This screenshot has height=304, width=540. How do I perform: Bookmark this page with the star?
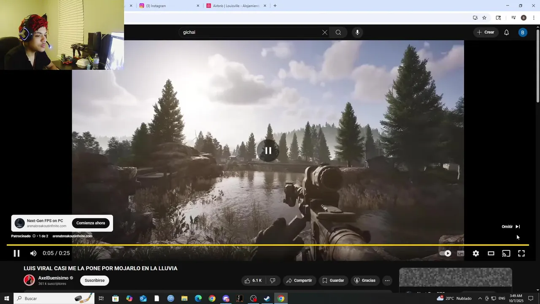[484, 18]
